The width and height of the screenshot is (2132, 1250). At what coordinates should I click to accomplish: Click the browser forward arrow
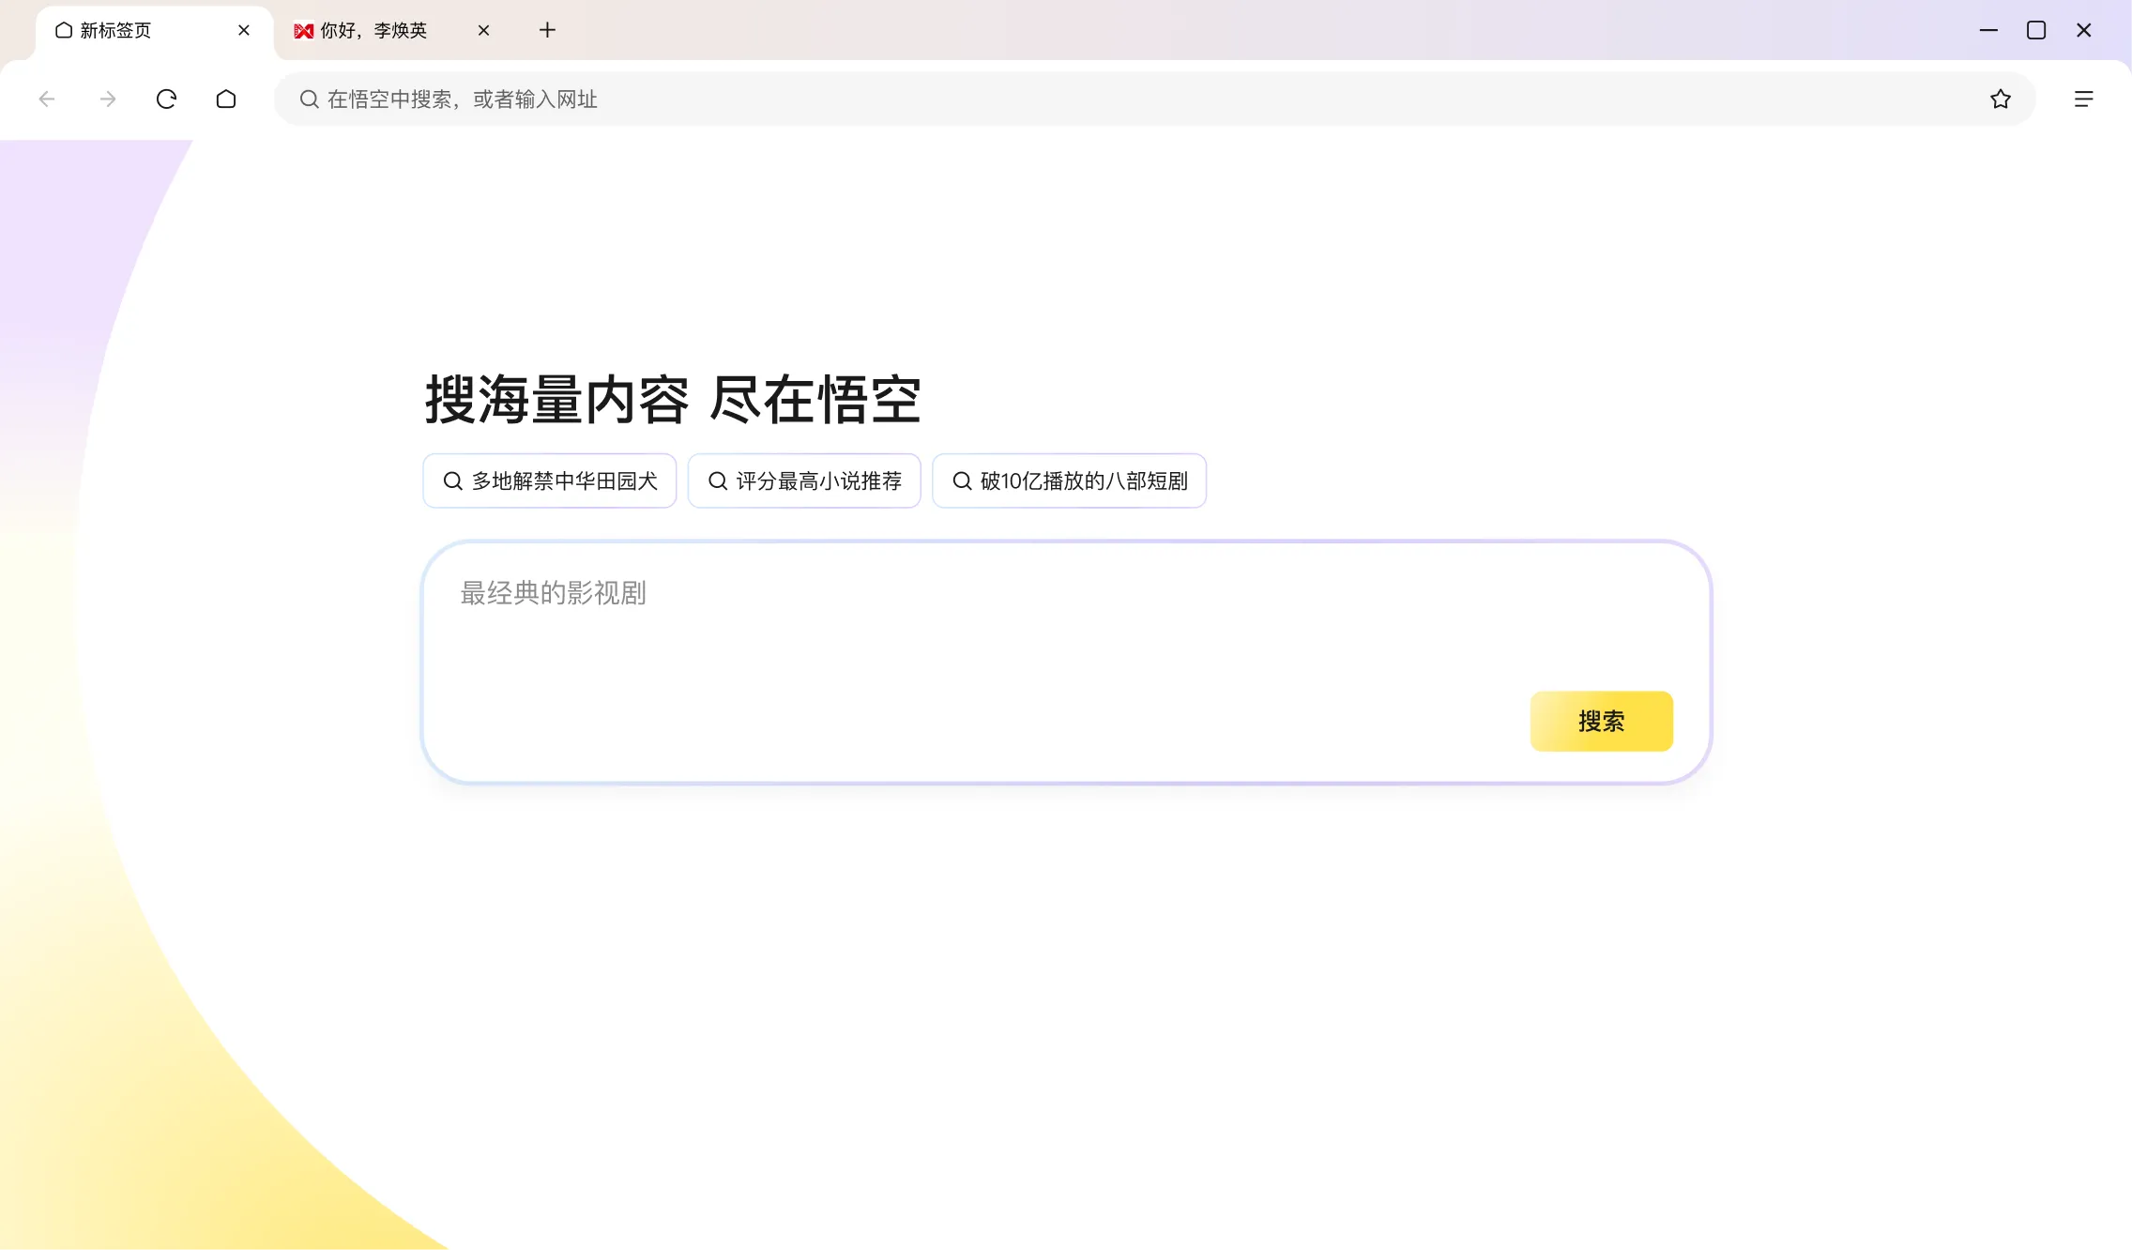coord(108,99)
